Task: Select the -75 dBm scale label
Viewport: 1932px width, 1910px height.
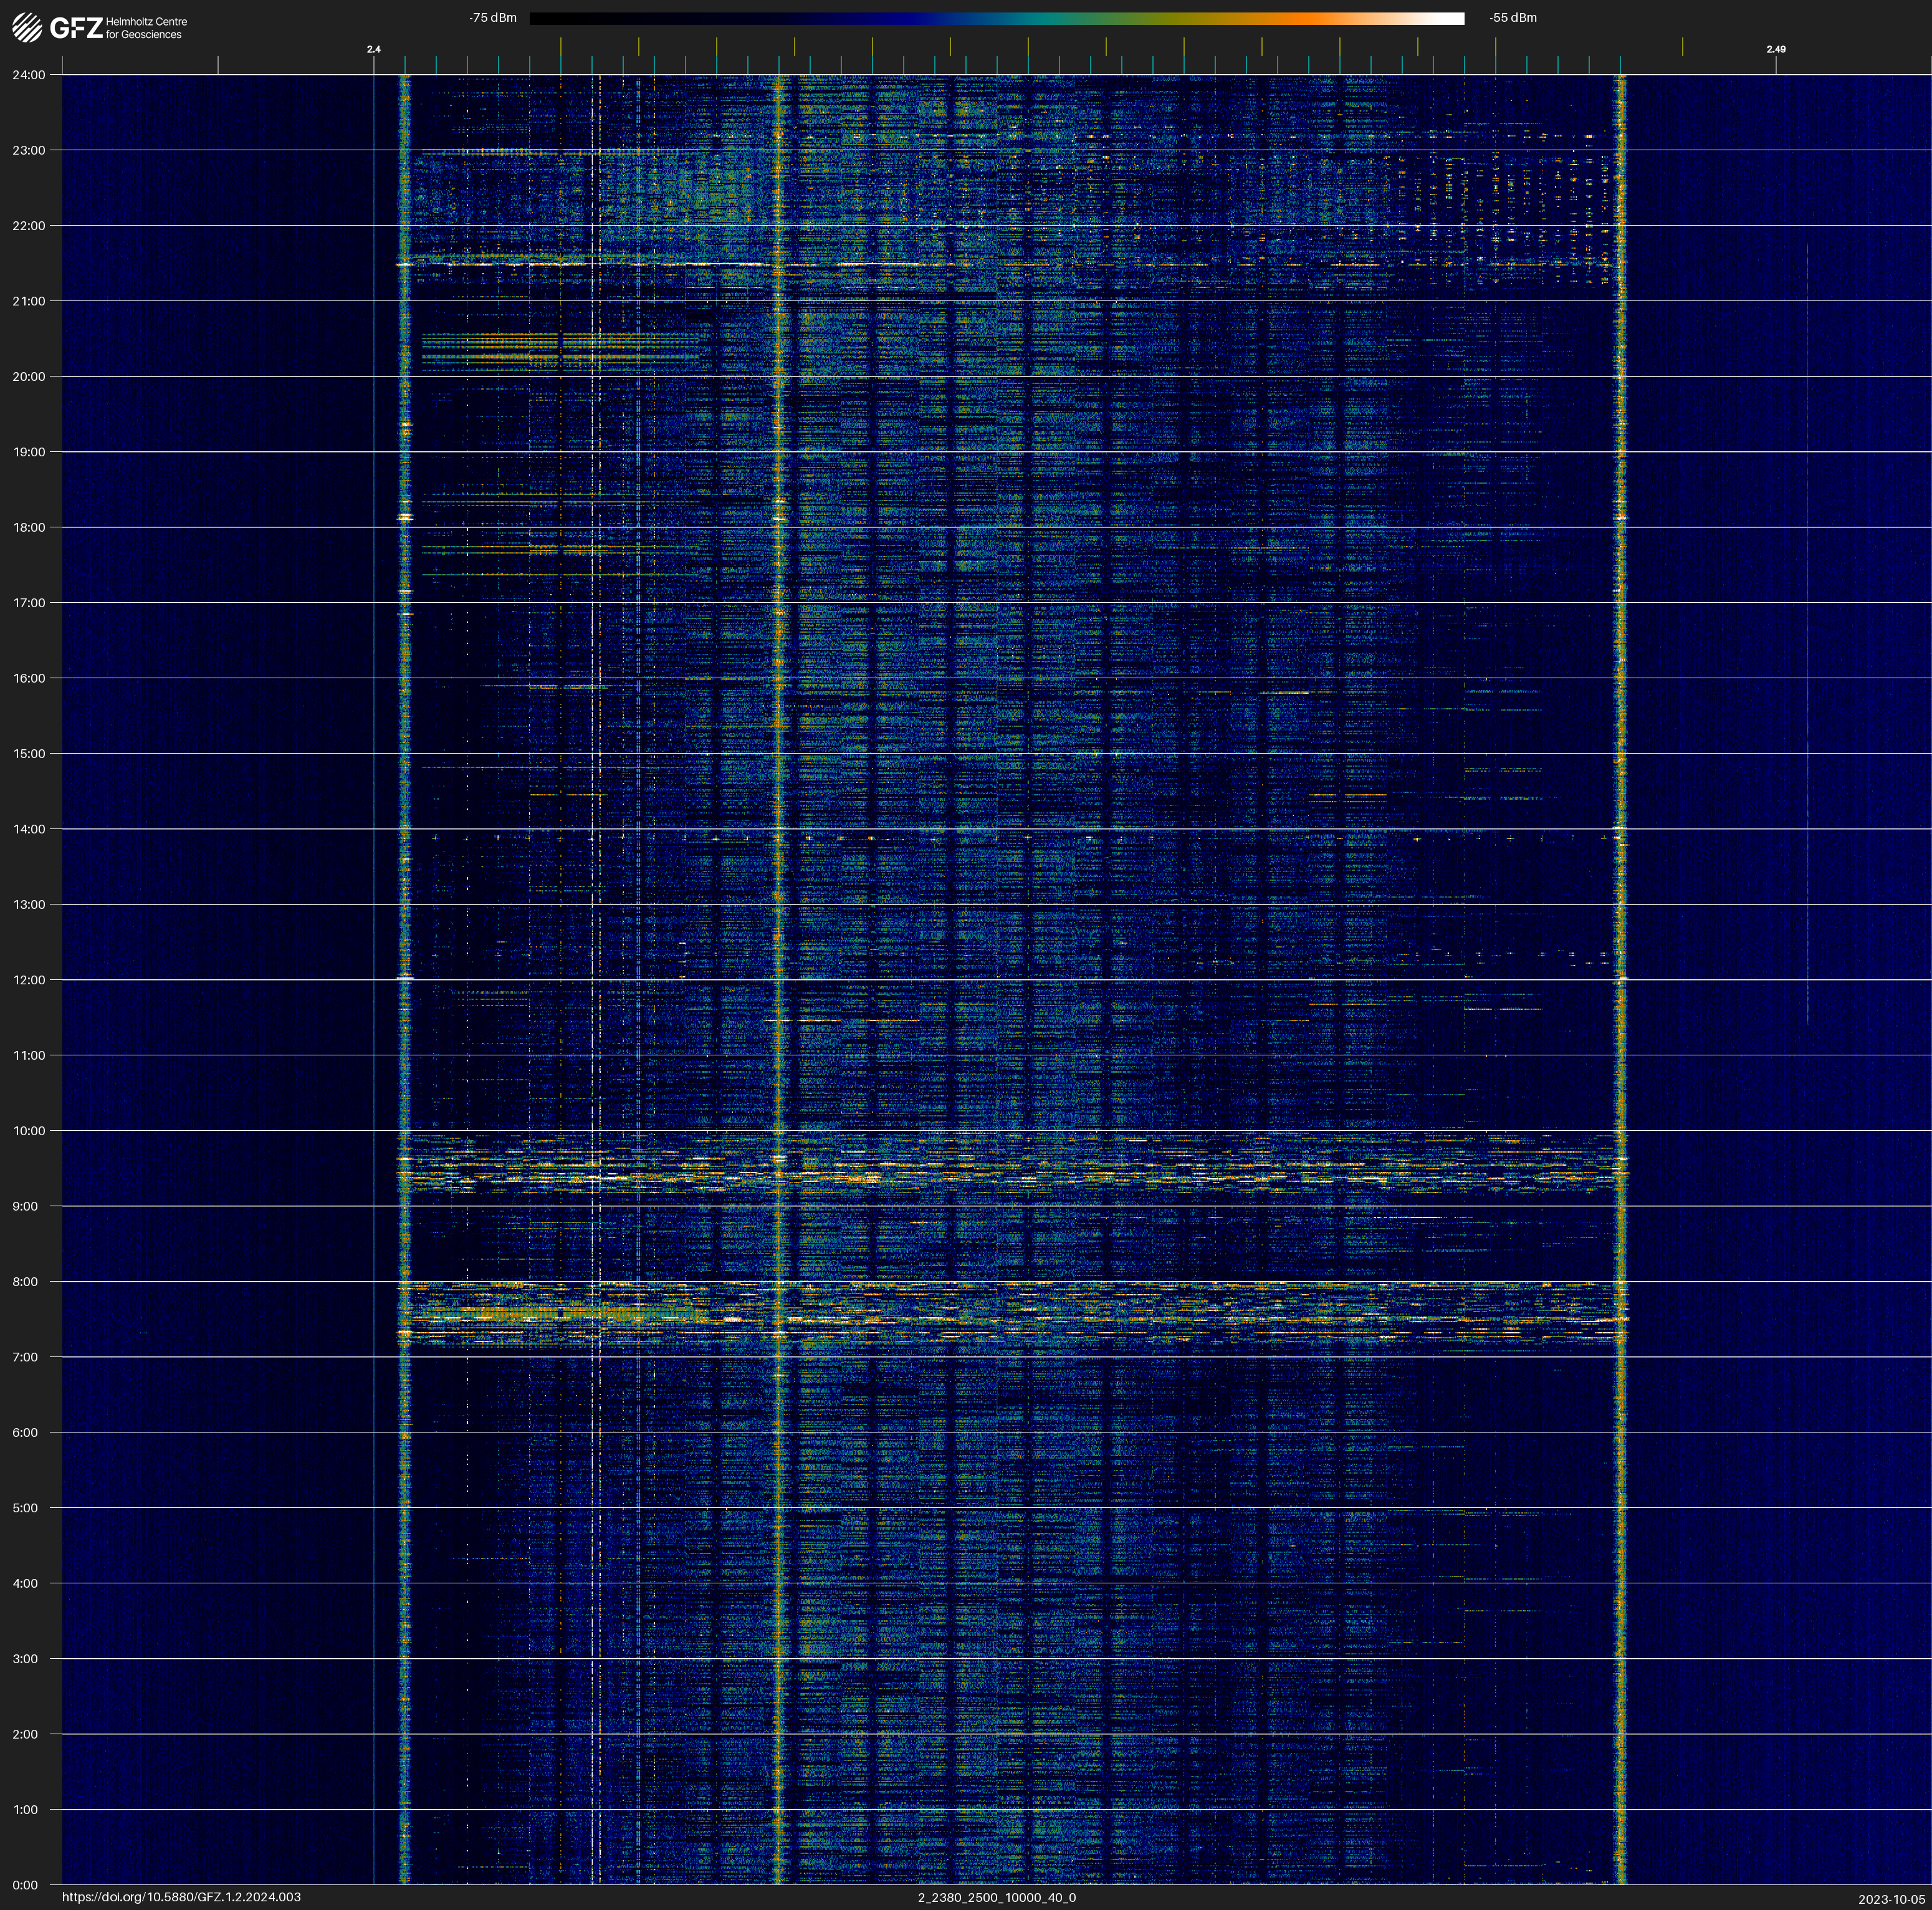Action: tap(493, 18)
